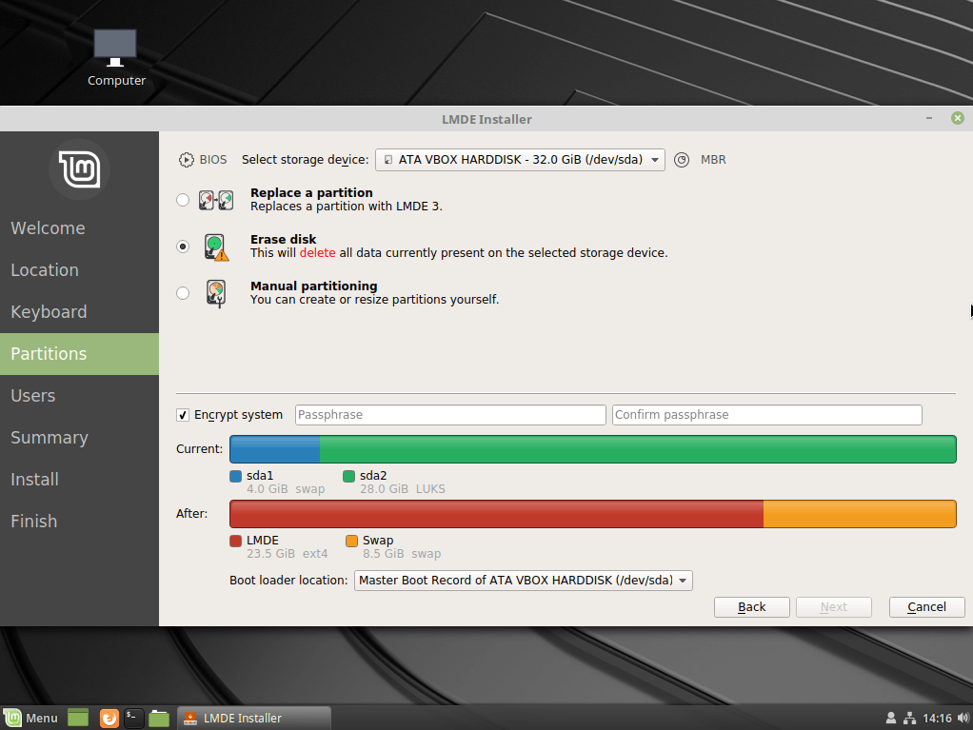Viewport: 973px width, 730px height.
Task: Expand the Boot loader location dropdown
Action: coord(523,581)
